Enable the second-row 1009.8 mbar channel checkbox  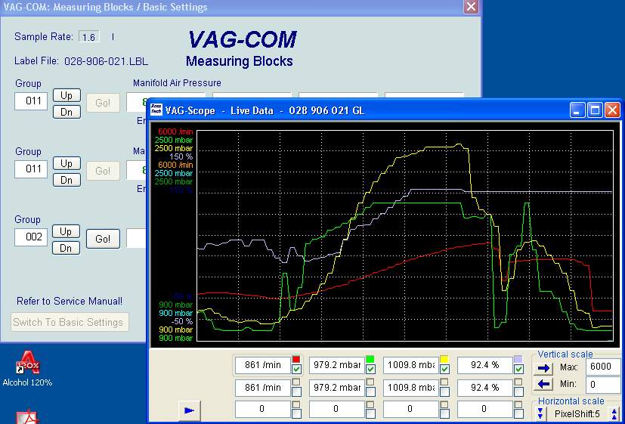tap(444, 392)
